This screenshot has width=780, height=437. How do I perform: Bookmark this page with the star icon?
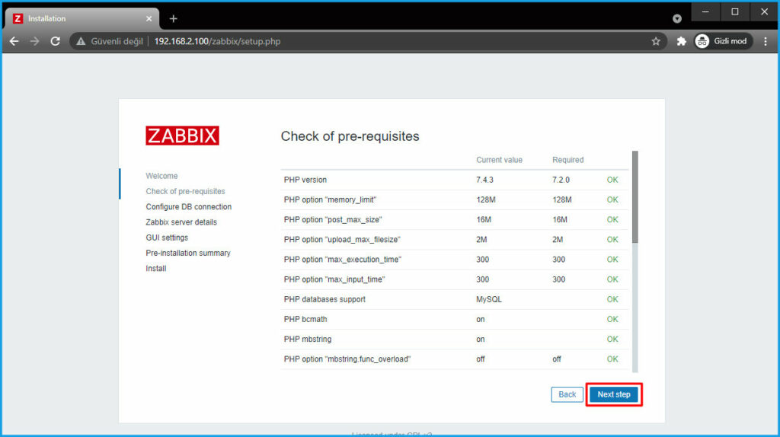tap(656, 41)
